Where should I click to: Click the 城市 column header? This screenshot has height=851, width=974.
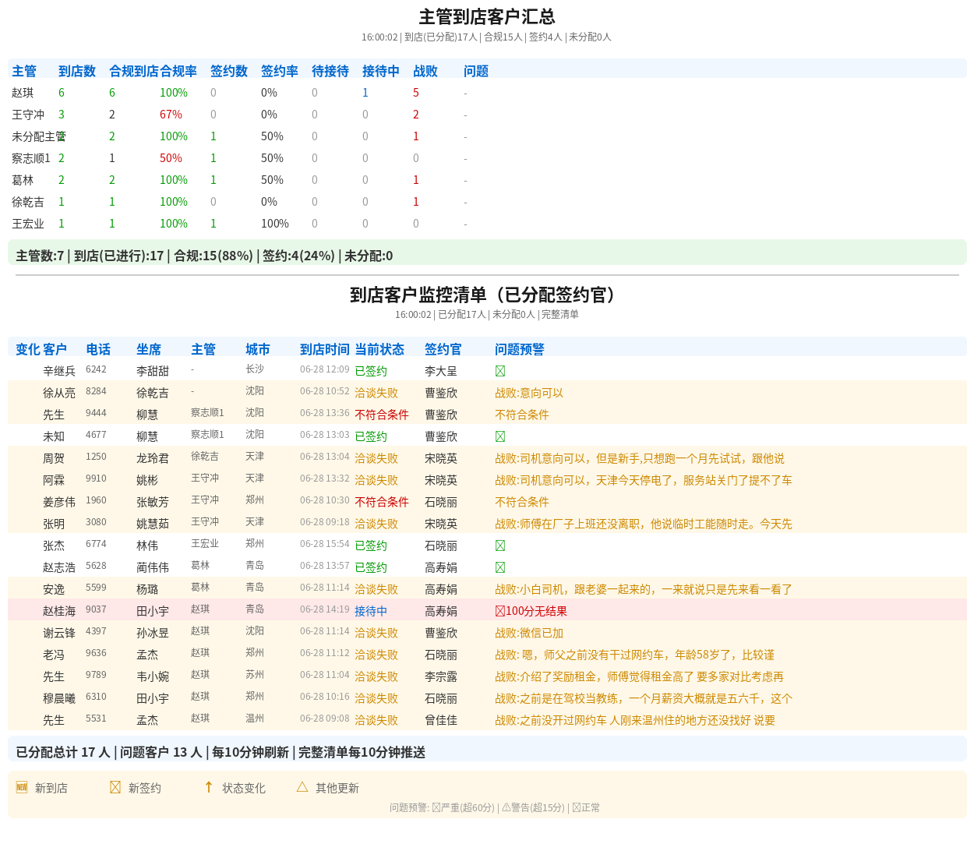(258, 349)
